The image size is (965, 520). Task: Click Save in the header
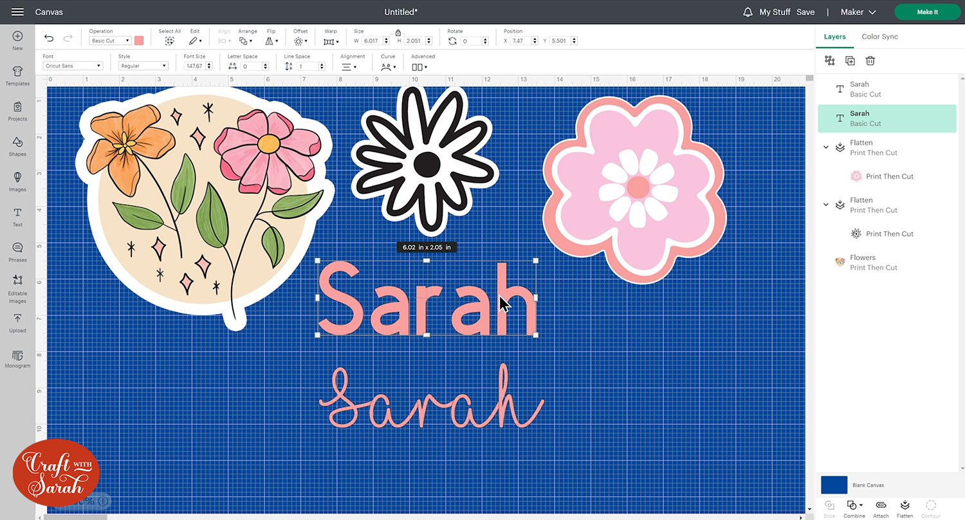805,12
